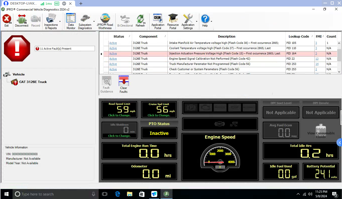This screenshot has height=199, width=342.
Task: Click Active link for PID 105 fault
Action: click(x=113, y=43)
